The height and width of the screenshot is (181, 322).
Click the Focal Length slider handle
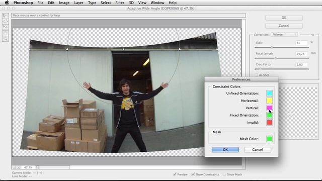click(275, 58)
